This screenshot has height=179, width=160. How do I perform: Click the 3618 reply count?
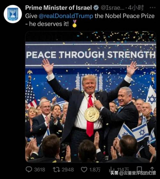pyautogui.click(x=40, y=170)
